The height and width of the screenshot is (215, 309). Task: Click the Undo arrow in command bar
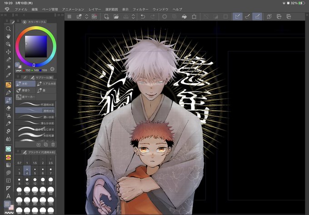143,17
